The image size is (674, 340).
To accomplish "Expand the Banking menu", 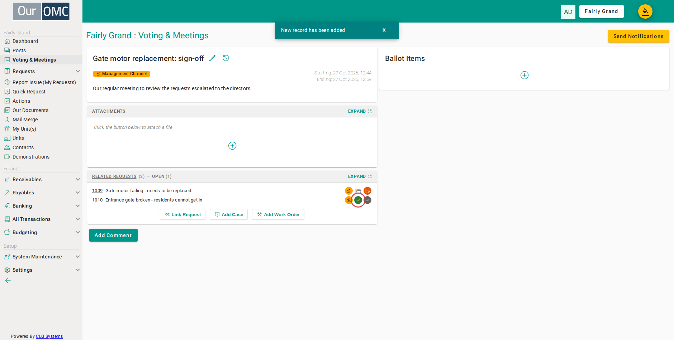I will [x=41, y=206].
